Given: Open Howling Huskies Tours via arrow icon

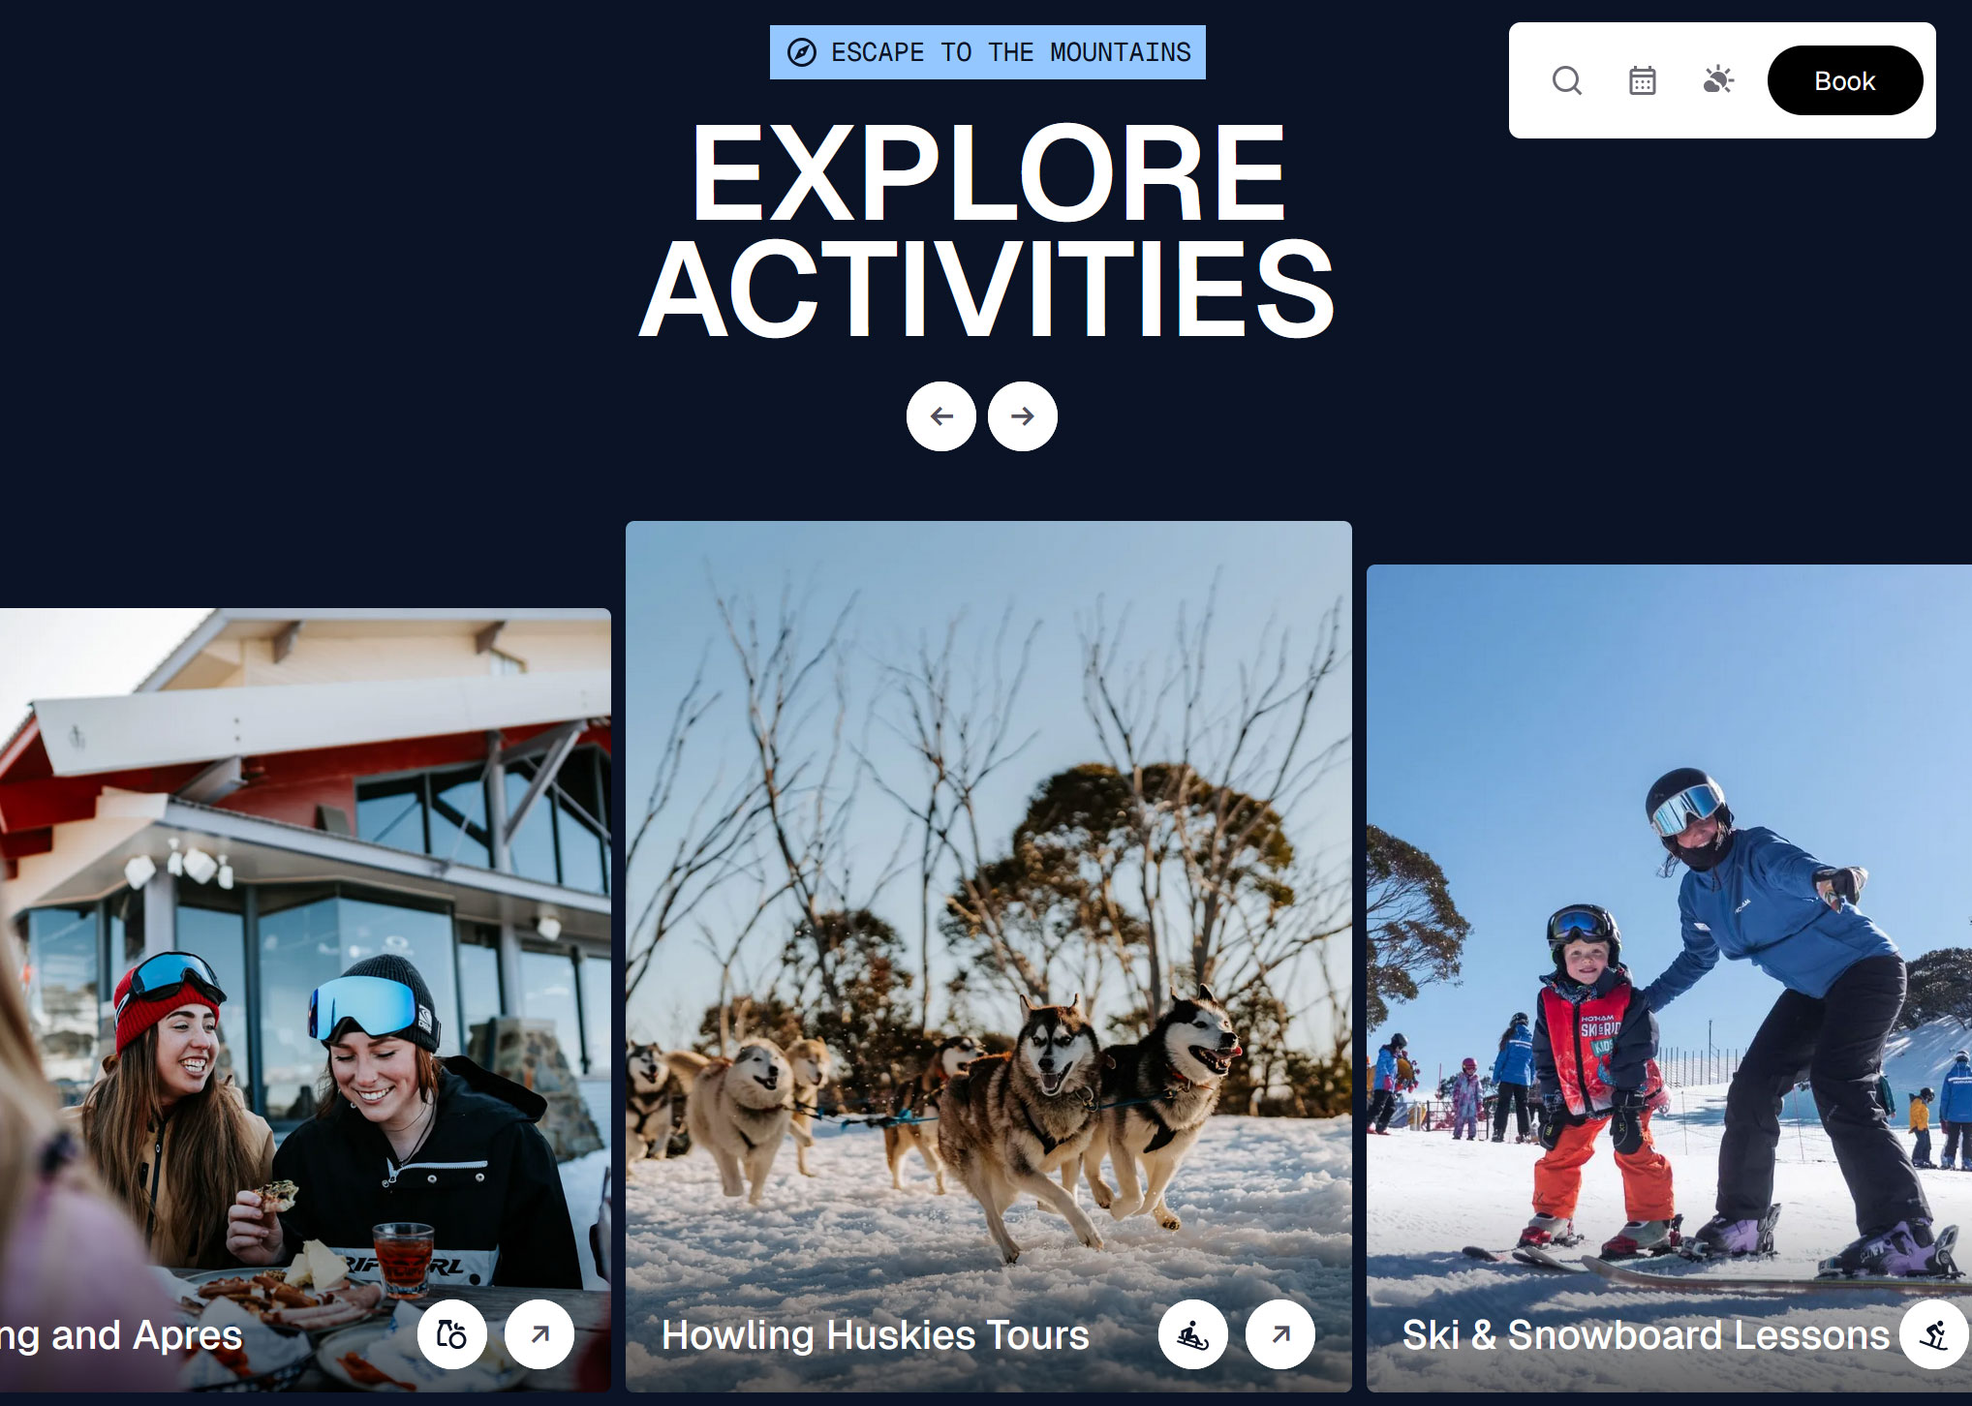Looking at the screenshot, I should [1280, 1334].
